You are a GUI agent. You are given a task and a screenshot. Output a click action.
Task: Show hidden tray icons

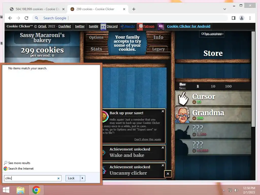(x=224, y=190)
